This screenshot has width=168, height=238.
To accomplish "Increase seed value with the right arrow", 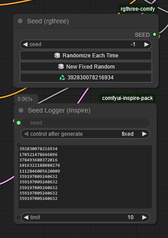I will [146, 44].
